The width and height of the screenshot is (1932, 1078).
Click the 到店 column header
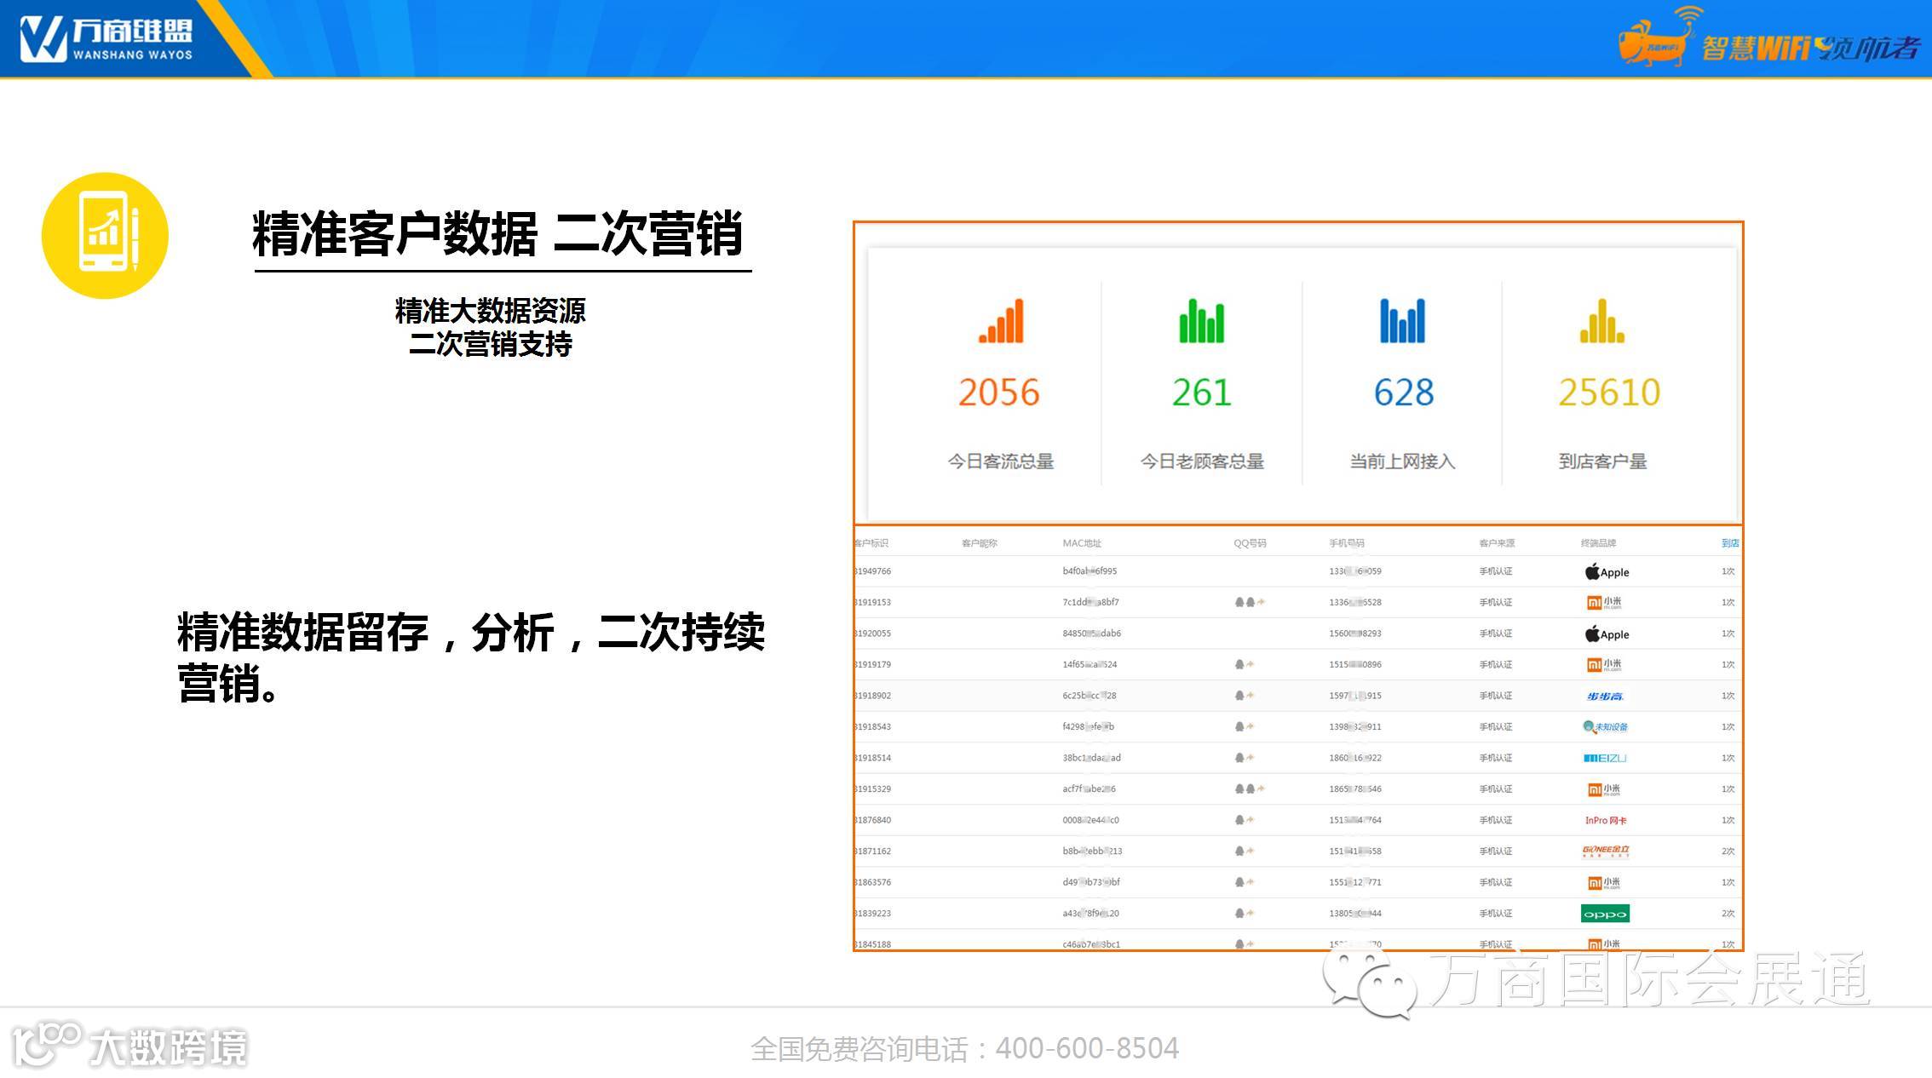(1729, 543)
